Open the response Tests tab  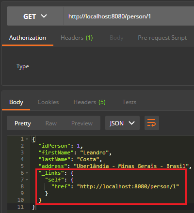(x=129, y=102)
